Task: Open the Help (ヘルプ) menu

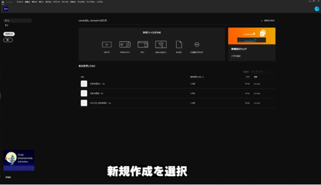Action: tap(99, 2)
